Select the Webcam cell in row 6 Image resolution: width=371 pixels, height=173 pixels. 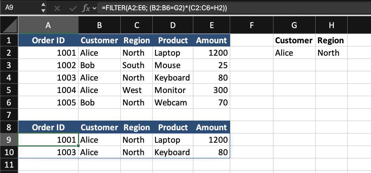pos(173,103)
